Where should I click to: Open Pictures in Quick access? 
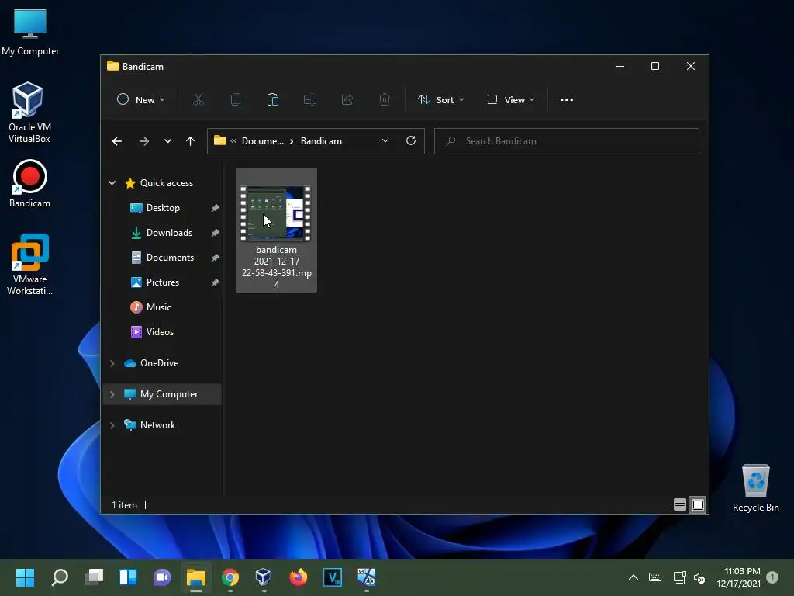[x=163, y=282]
